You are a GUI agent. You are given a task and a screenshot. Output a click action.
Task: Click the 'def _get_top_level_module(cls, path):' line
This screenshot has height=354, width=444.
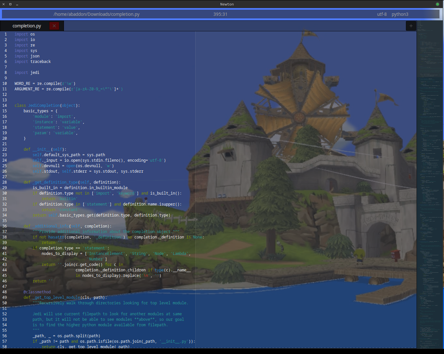click(x=65, y=298)
